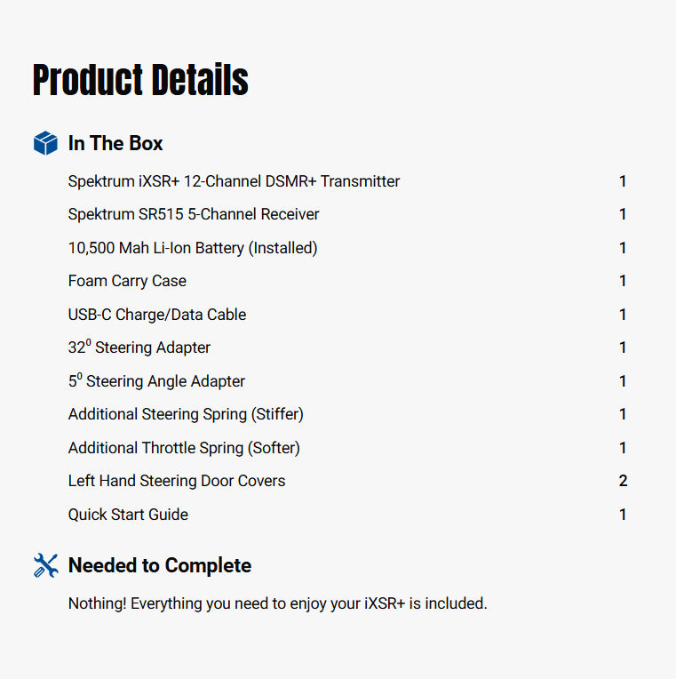Select Left Hand Steering Door Covers item
676x679 pixels.
coord(177,481)
